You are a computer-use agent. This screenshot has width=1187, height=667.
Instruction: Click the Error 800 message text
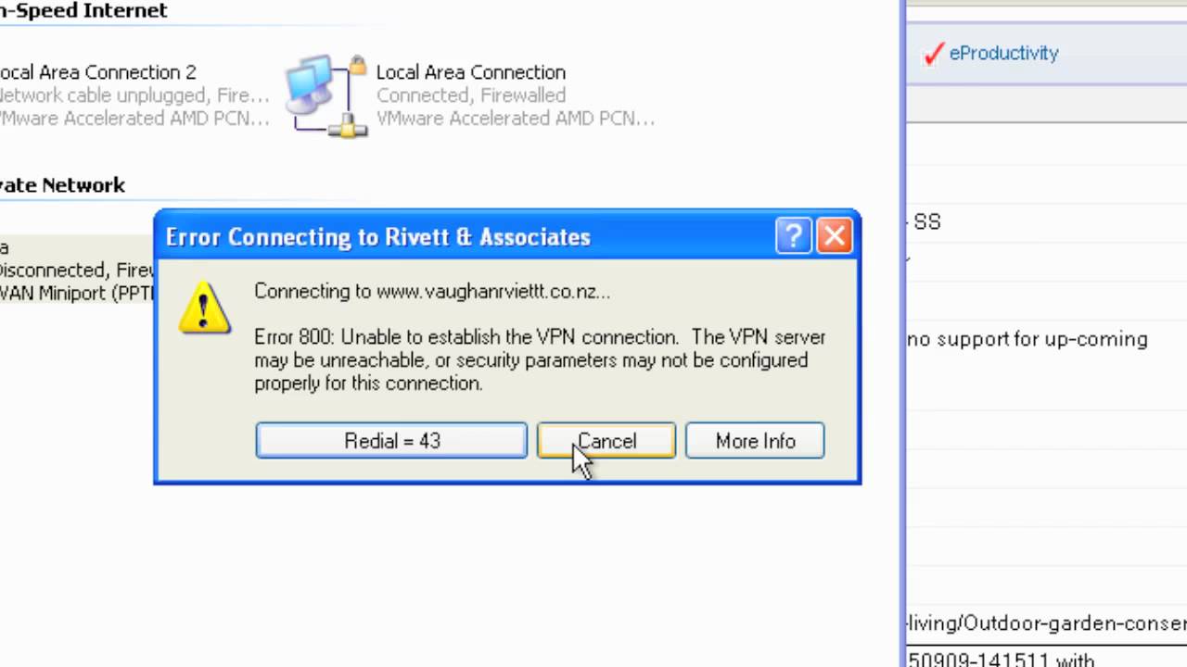(x=540, y=360)
